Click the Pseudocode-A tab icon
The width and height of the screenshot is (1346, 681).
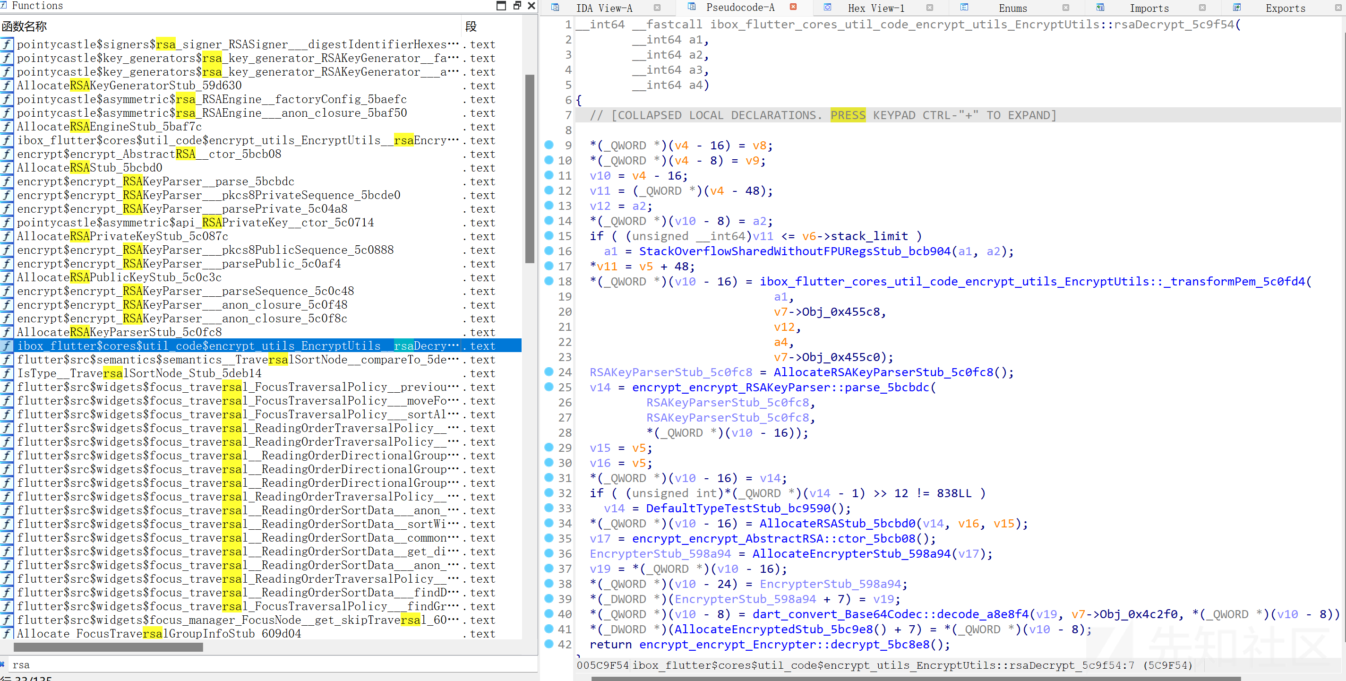click(692, 7)
